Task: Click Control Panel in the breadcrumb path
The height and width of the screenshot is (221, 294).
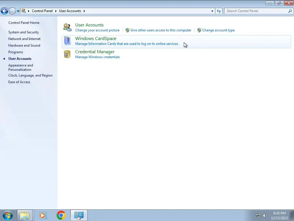Action: (x=42, y=11)
